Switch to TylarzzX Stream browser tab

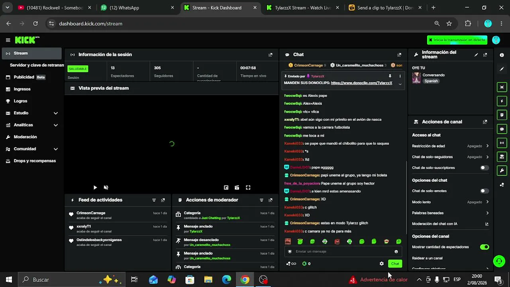click(x=303, y=8)
